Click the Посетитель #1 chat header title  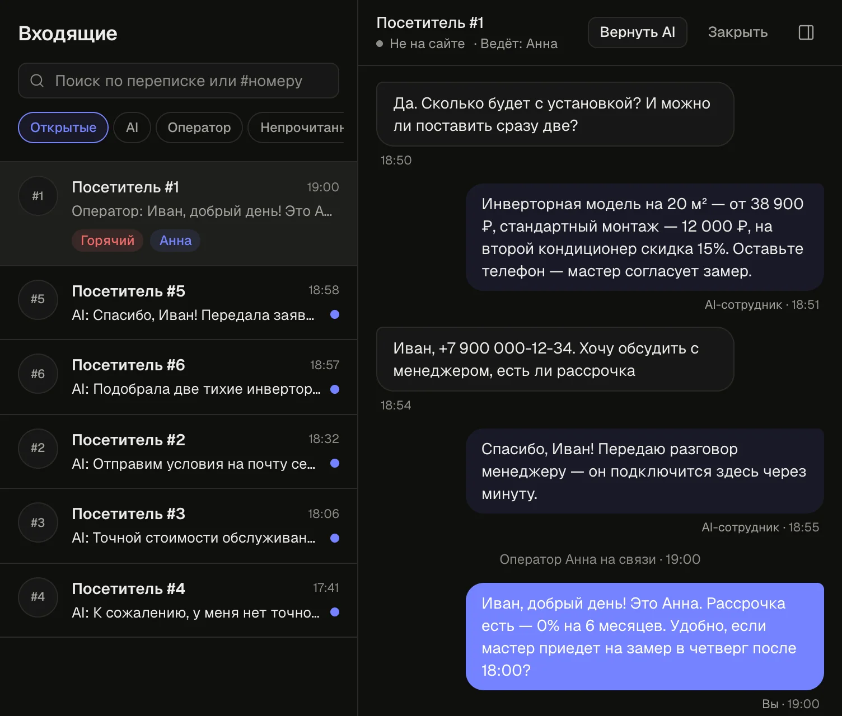(430, 22)
